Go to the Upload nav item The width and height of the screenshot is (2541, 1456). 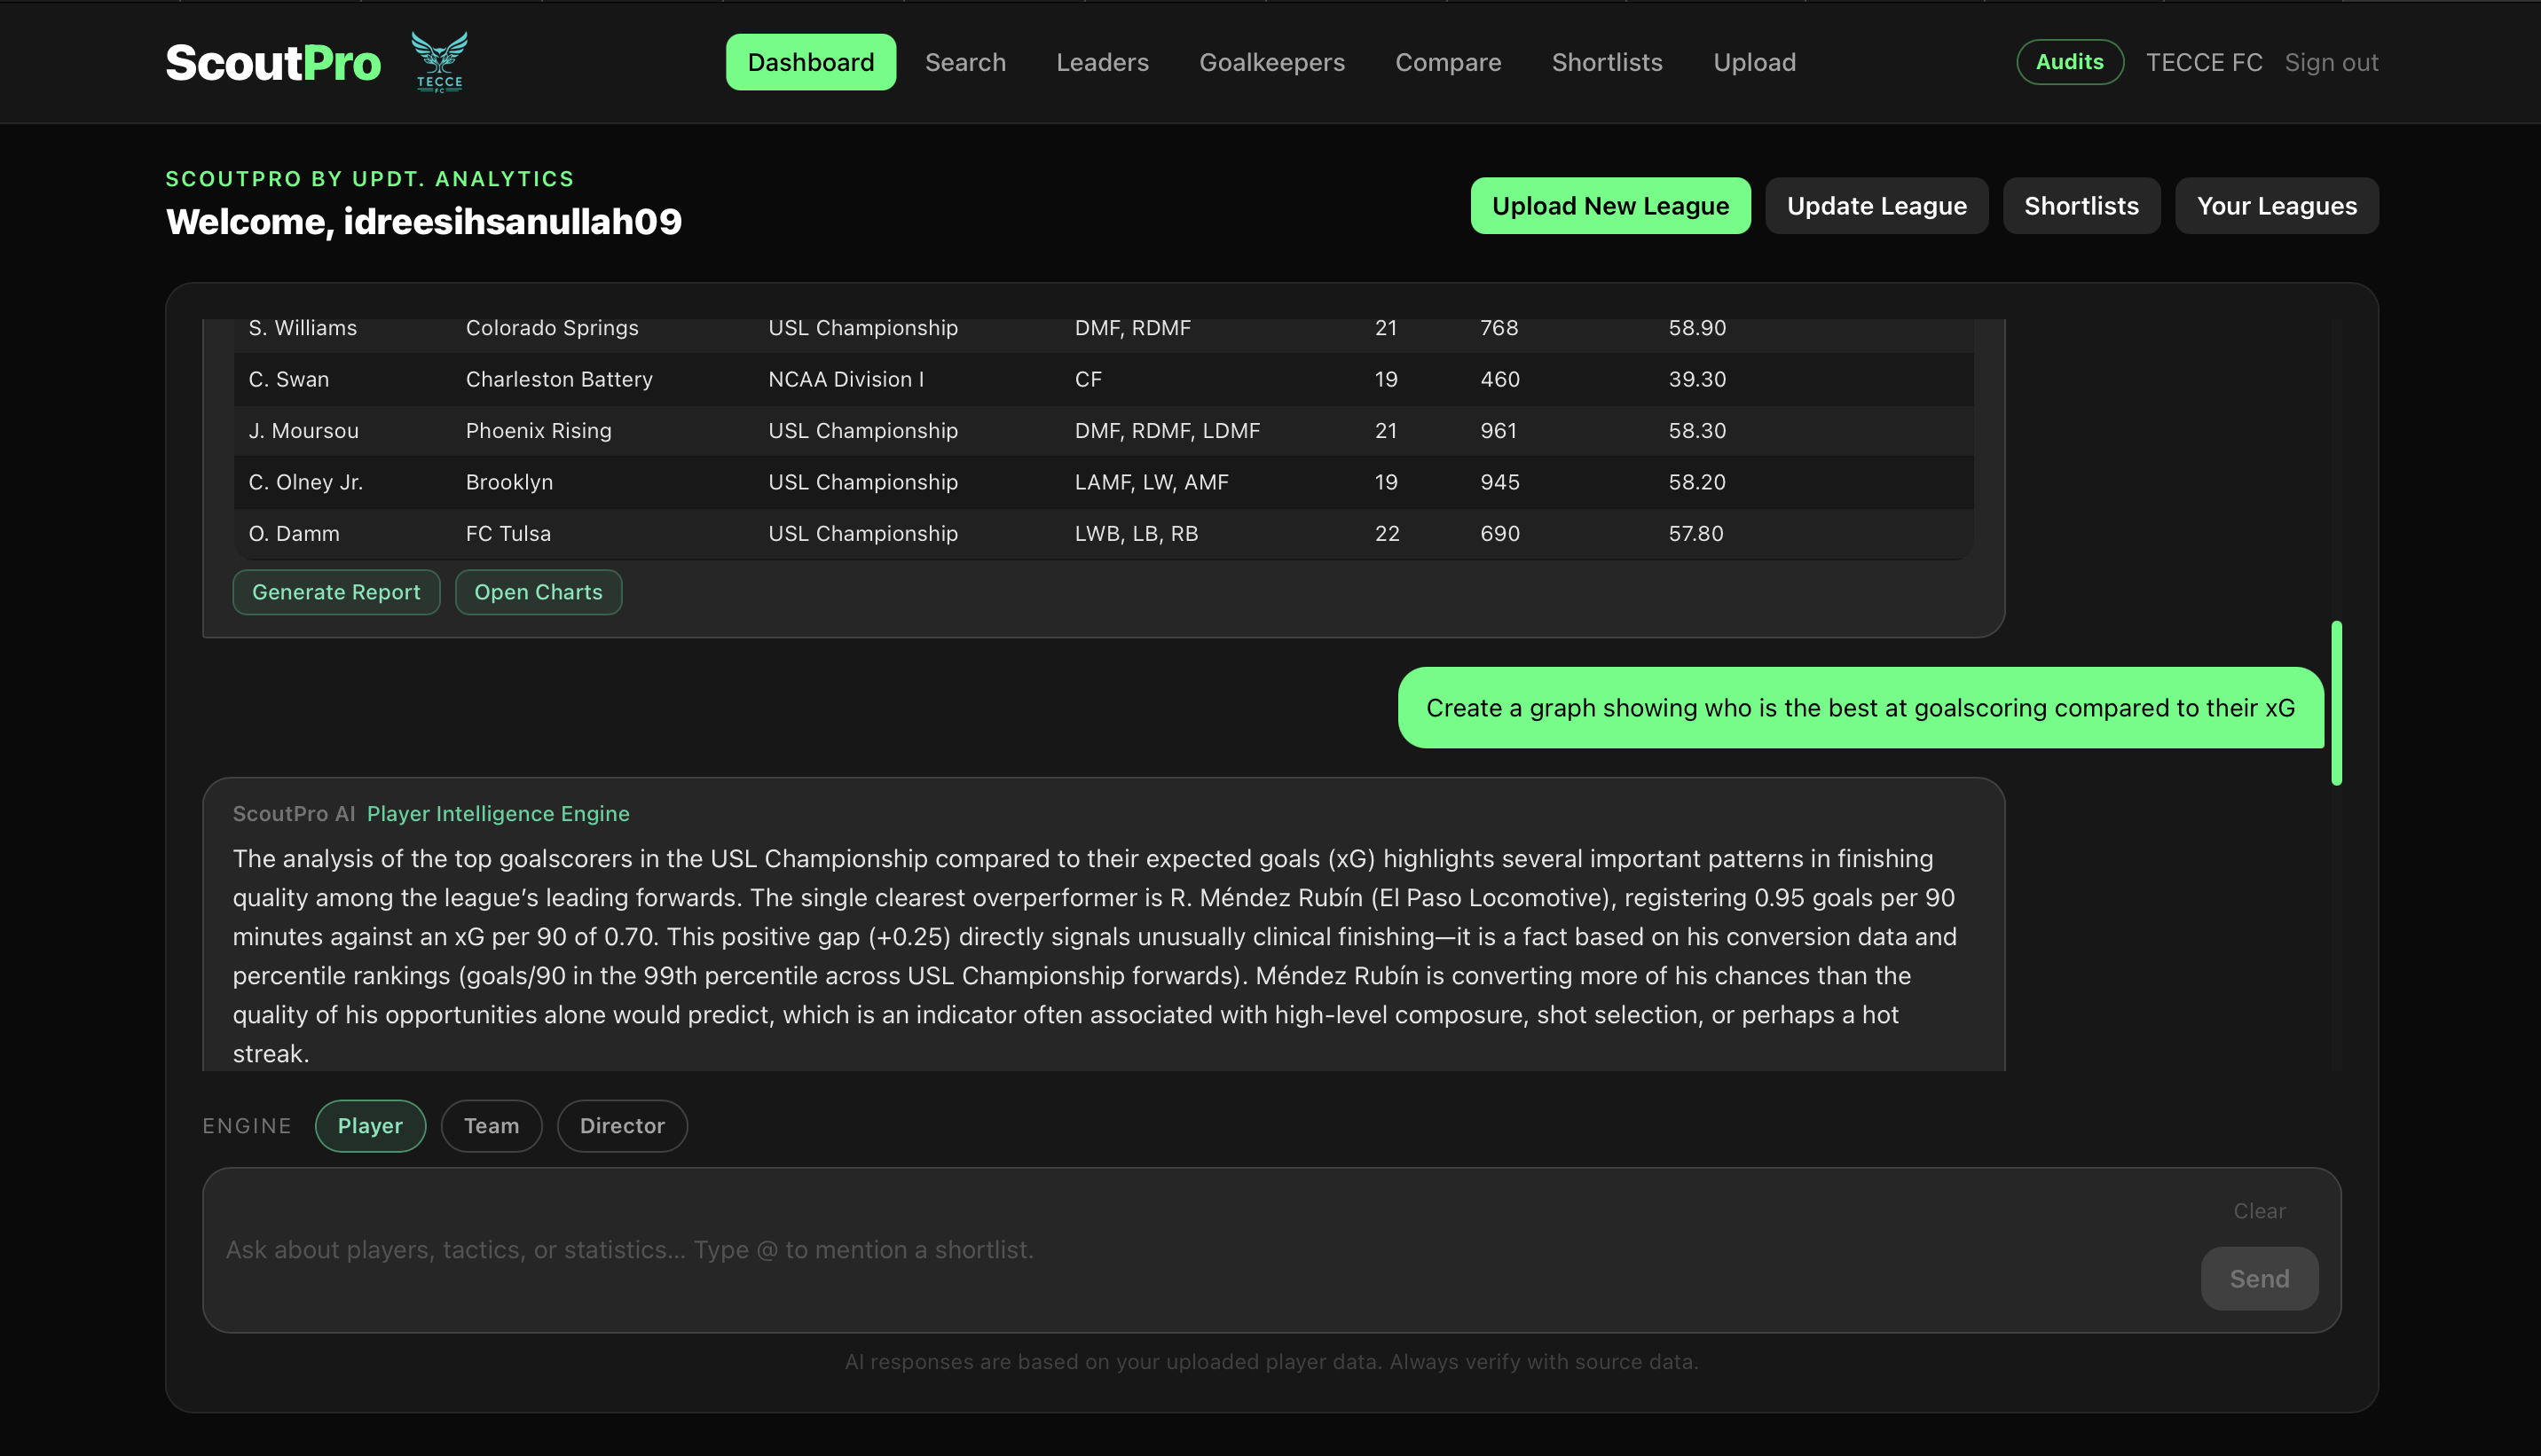pos(1755,62)
